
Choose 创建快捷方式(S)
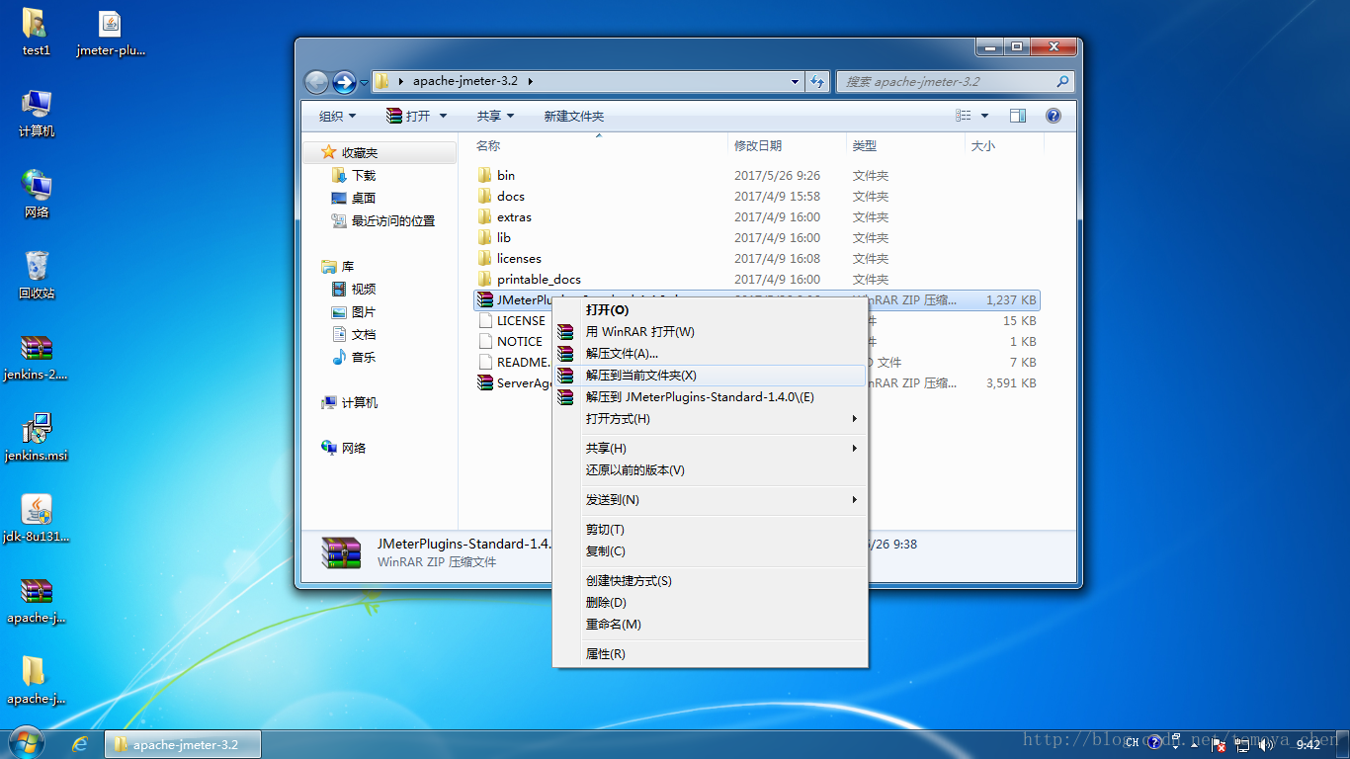[710, 580]
